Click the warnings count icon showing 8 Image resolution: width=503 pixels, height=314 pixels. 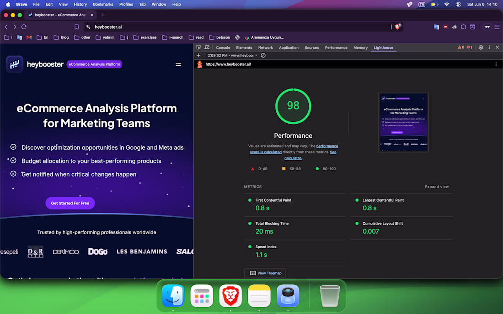tap(461, 47)
